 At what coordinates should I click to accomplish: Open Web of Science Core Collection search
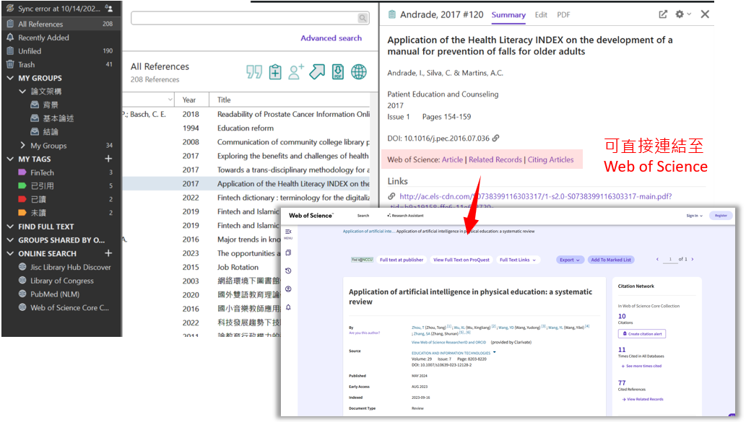coord(69,307)
